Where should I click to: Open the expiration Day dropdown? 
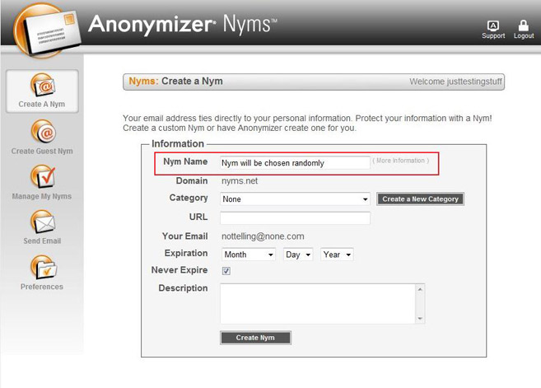point(297,255)
